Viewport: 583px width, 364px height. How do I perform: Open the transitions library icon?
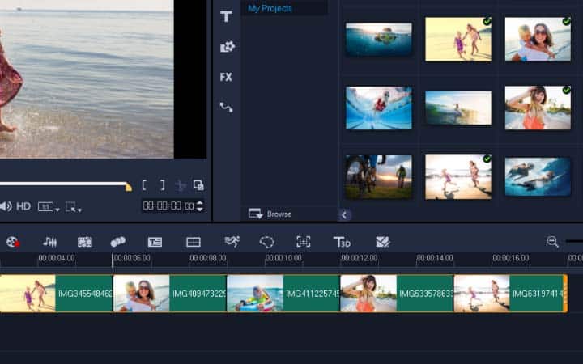point(227,47)
